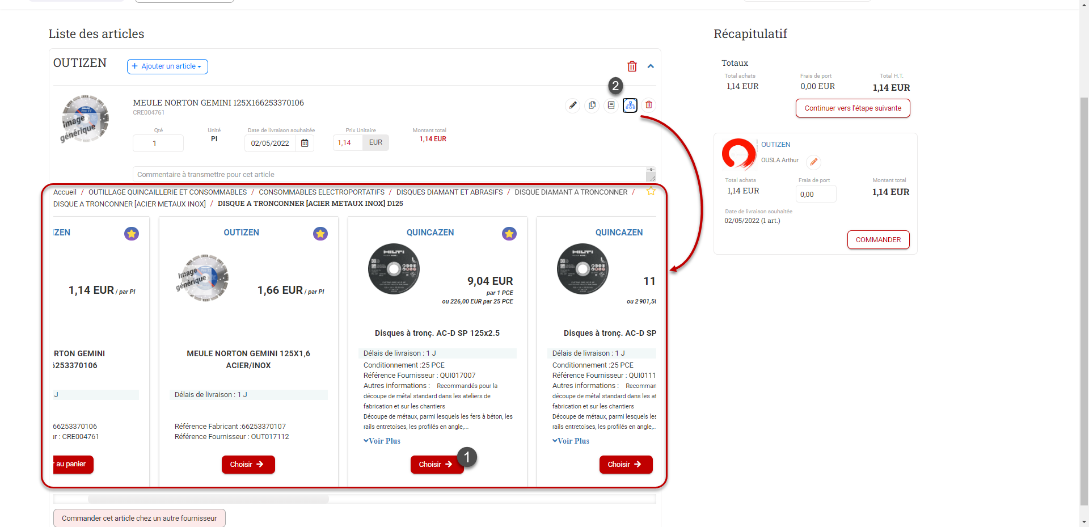
Task: Edit the MEULE NORTON article with the pencil
Action: point(573,105)
